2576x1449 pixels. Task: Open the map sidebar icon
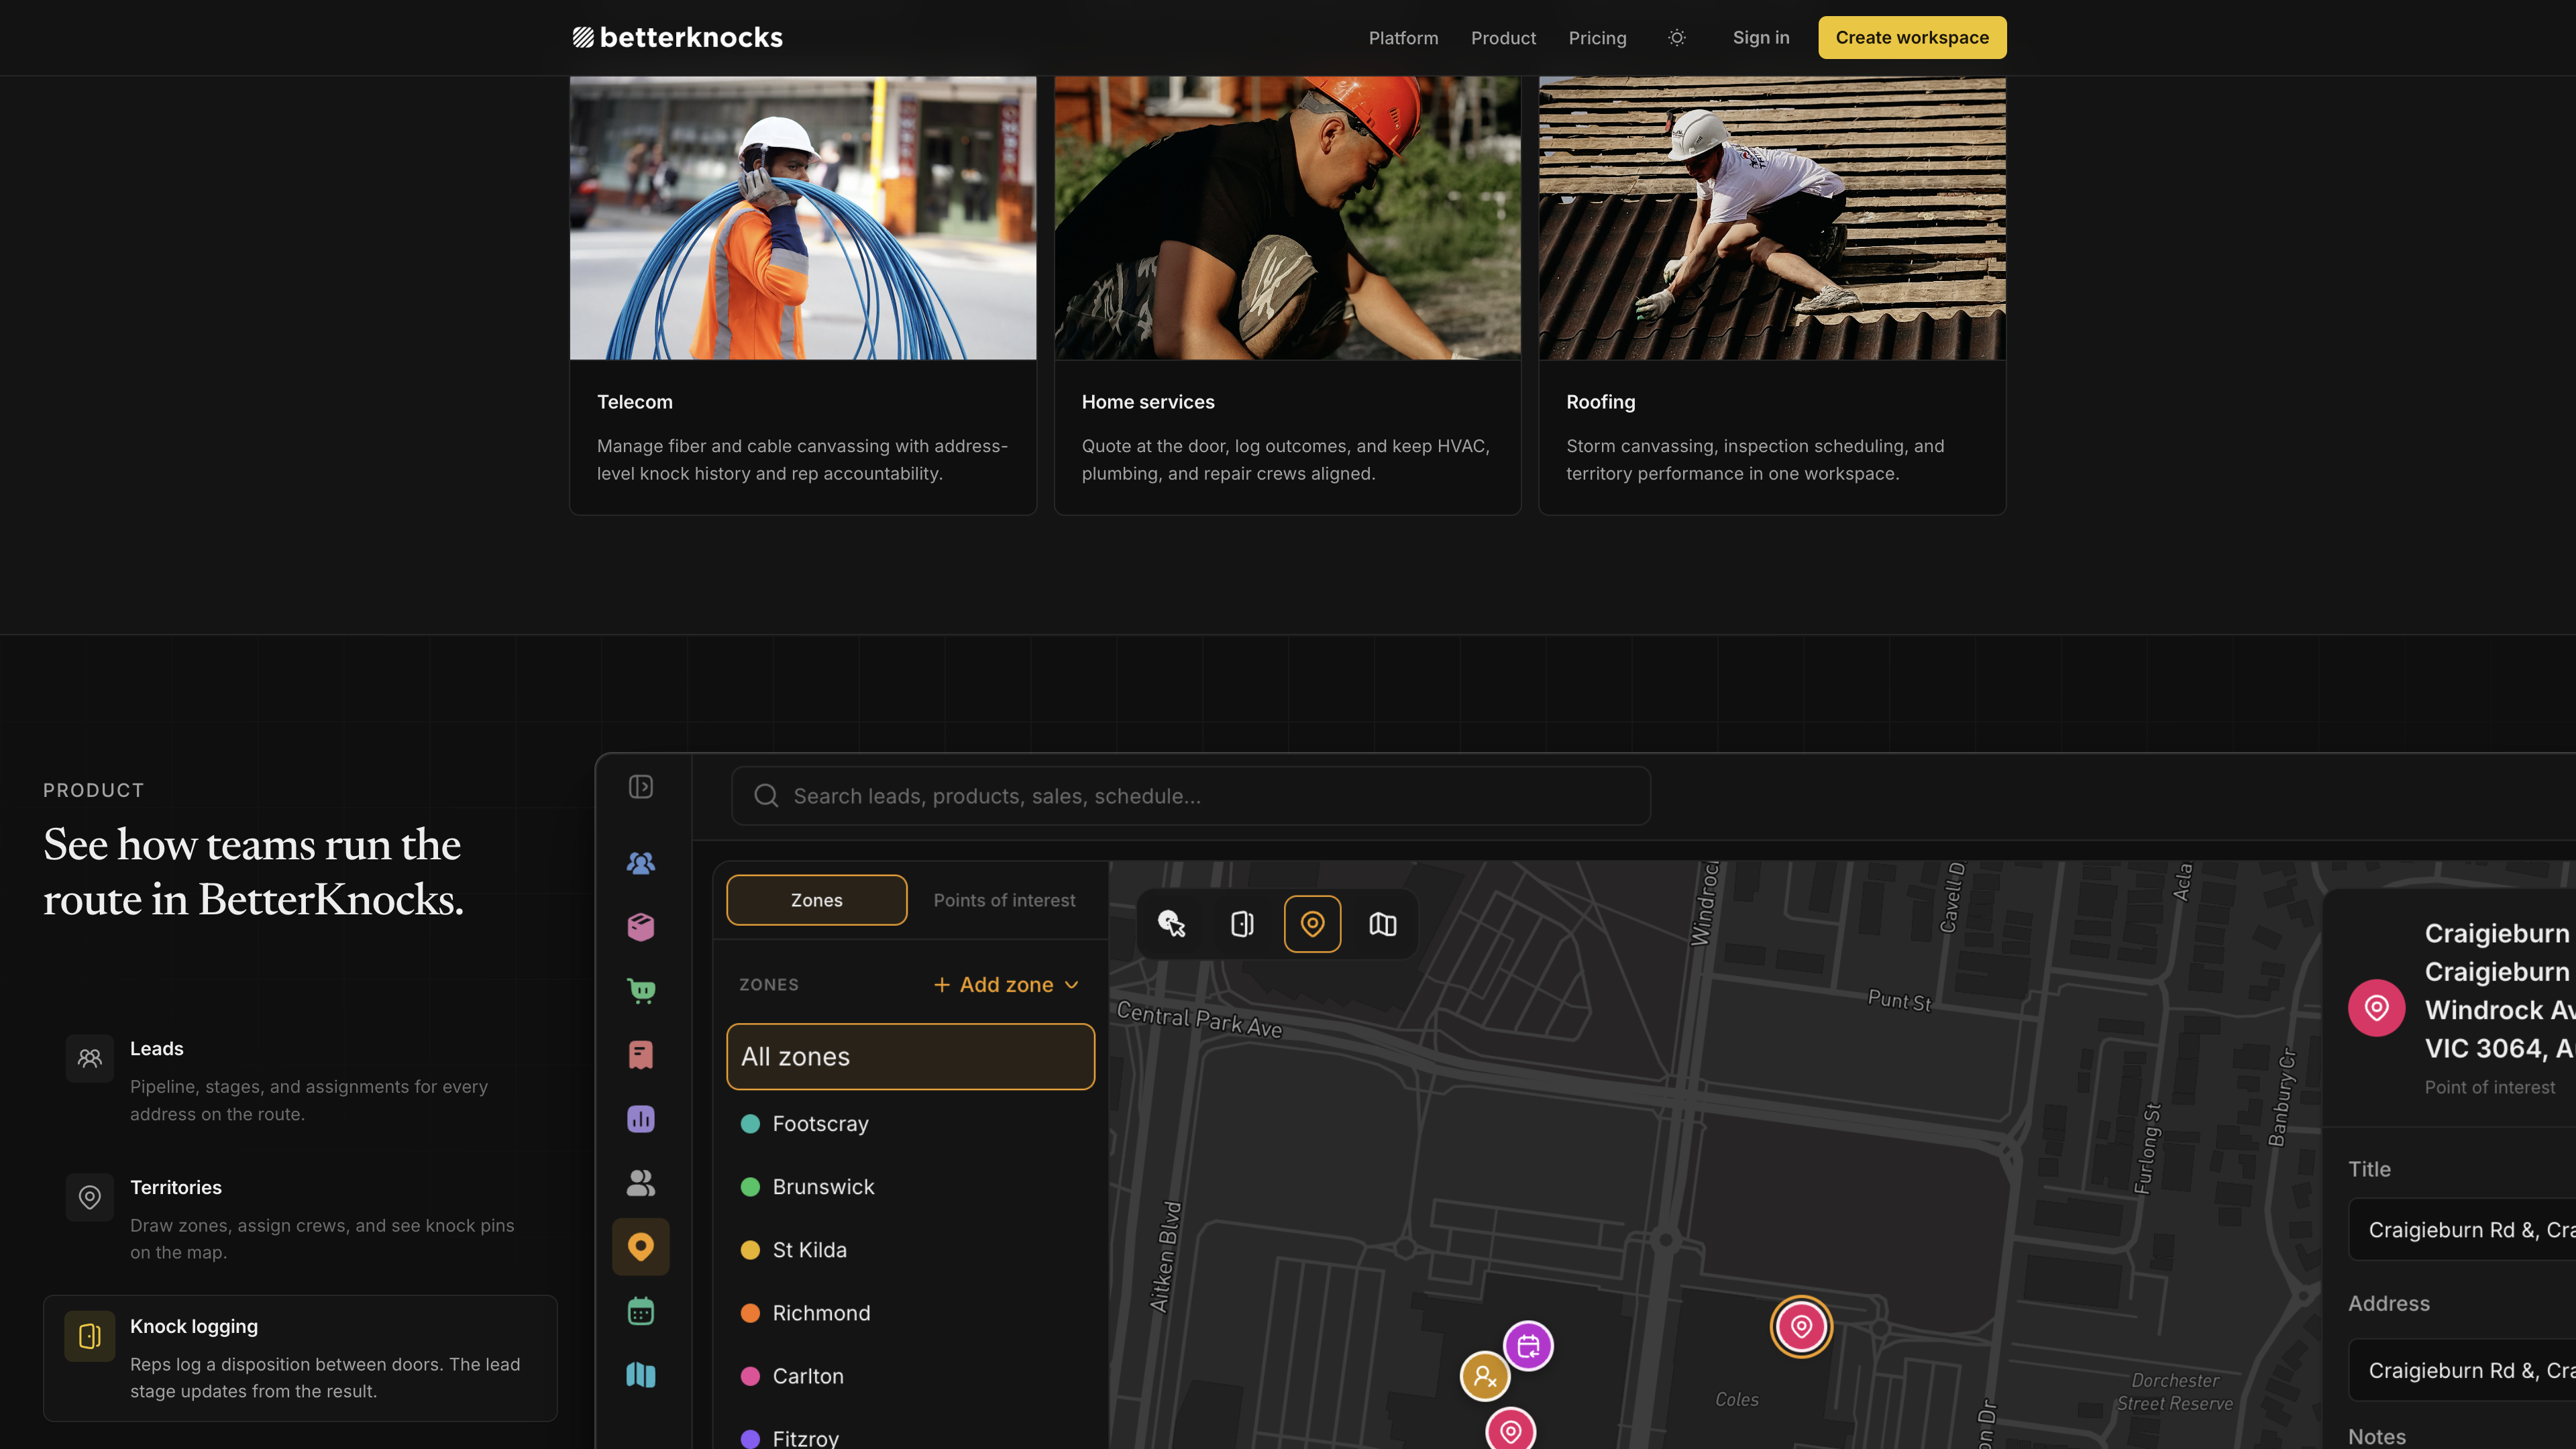coord(641,1375)
